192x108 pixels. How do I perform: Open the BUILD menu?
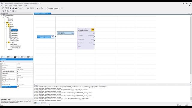coord(15,6)
